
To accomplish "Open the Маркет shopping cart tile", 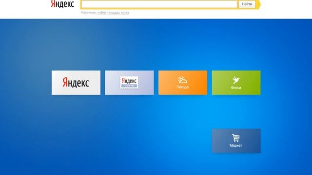I will pyautogui.click(x=236, y=141).
